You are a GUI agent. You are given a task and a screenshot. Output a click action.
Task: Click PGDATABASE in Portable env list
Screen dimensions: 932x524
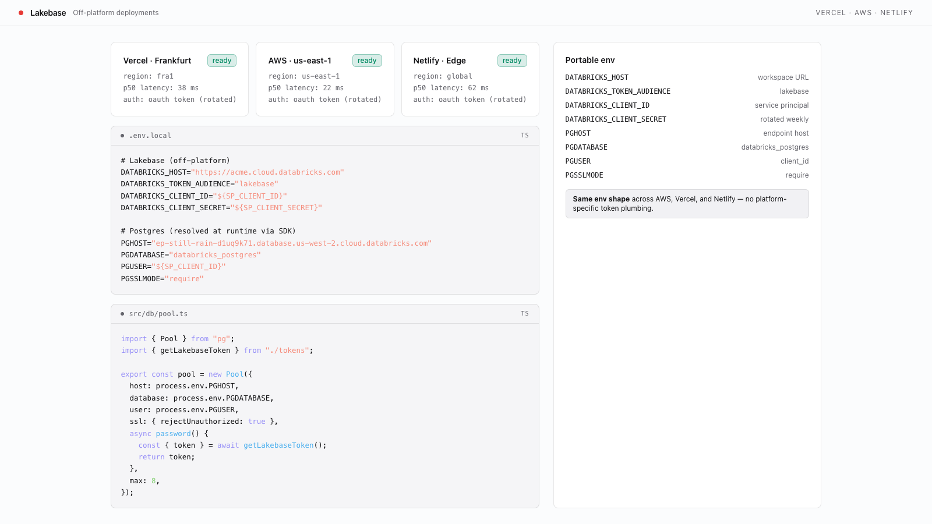tap(587, 147)
